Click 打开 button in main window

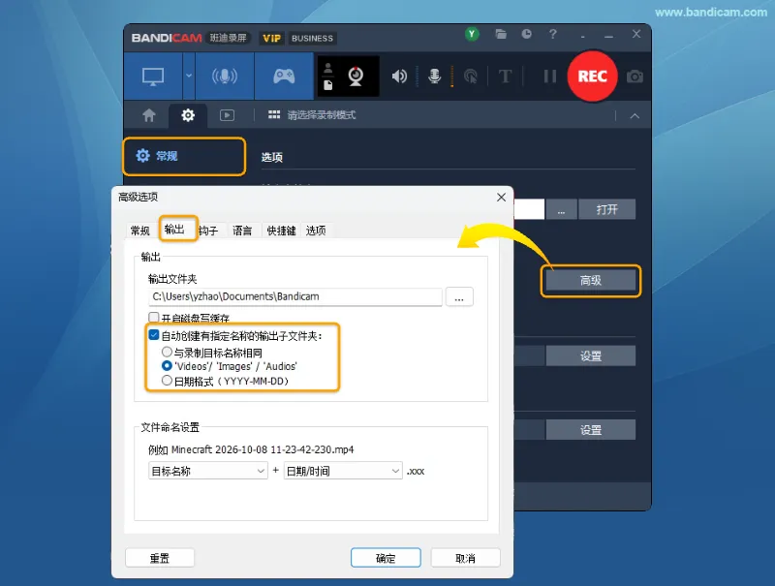607,209
